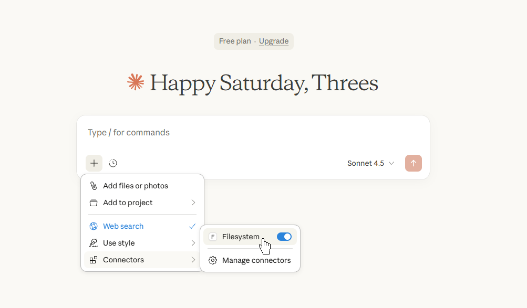The height and width of the screenshot is (308, 527).
Task: Select Add files or photos menu item
Action: pyautogui.click(x=136, y=186)
